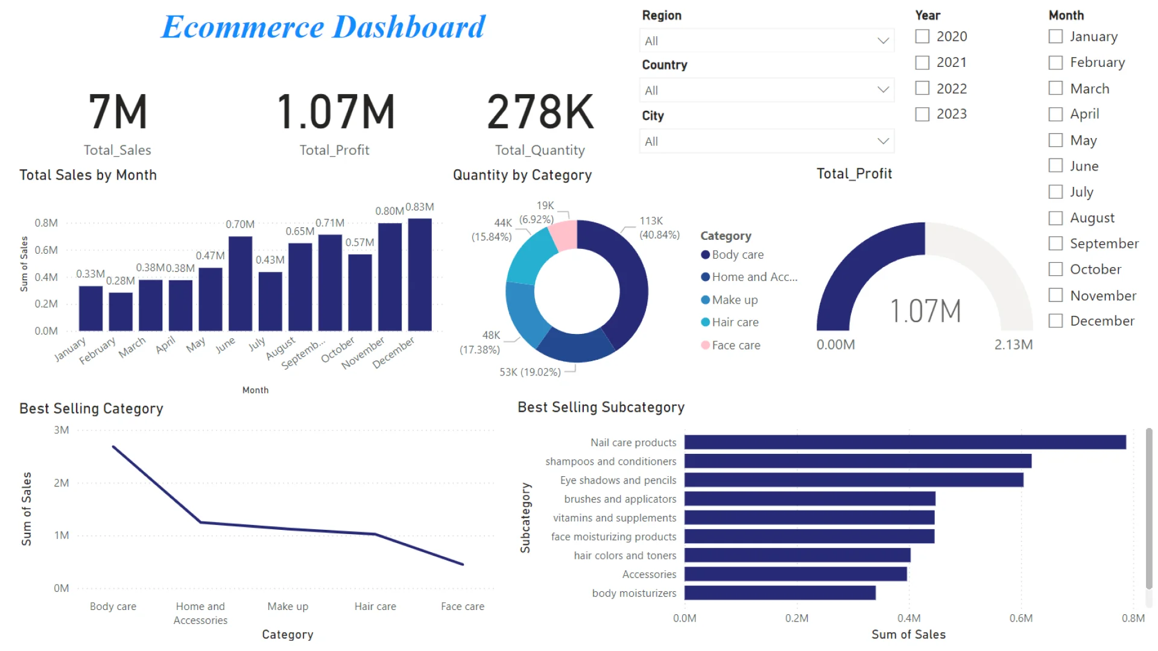The image size is (1158, 651).
Task: Toggle the August month checkbox
Action: tap(1055, 218)
